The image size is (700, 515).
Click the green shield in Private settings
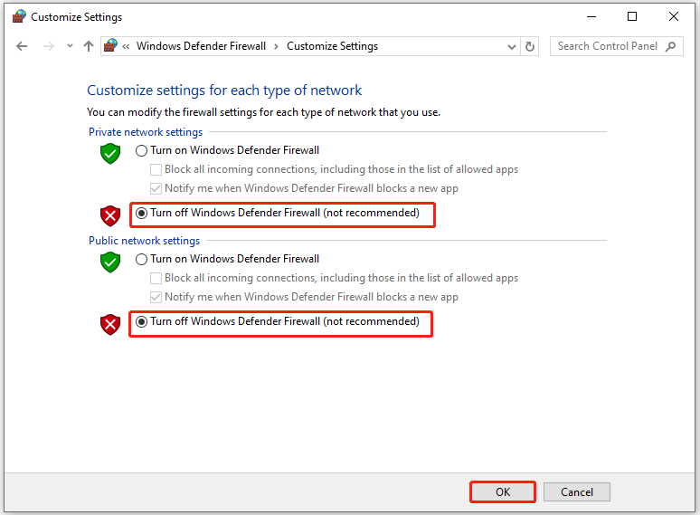pyautogui.click(x=110, y=153)
